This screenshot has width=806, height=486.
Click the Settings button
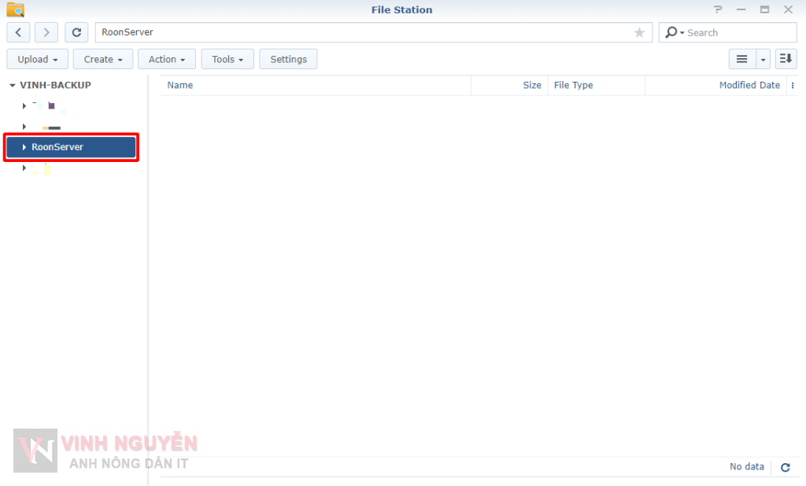pyautogui.click(x=288, y=59)
